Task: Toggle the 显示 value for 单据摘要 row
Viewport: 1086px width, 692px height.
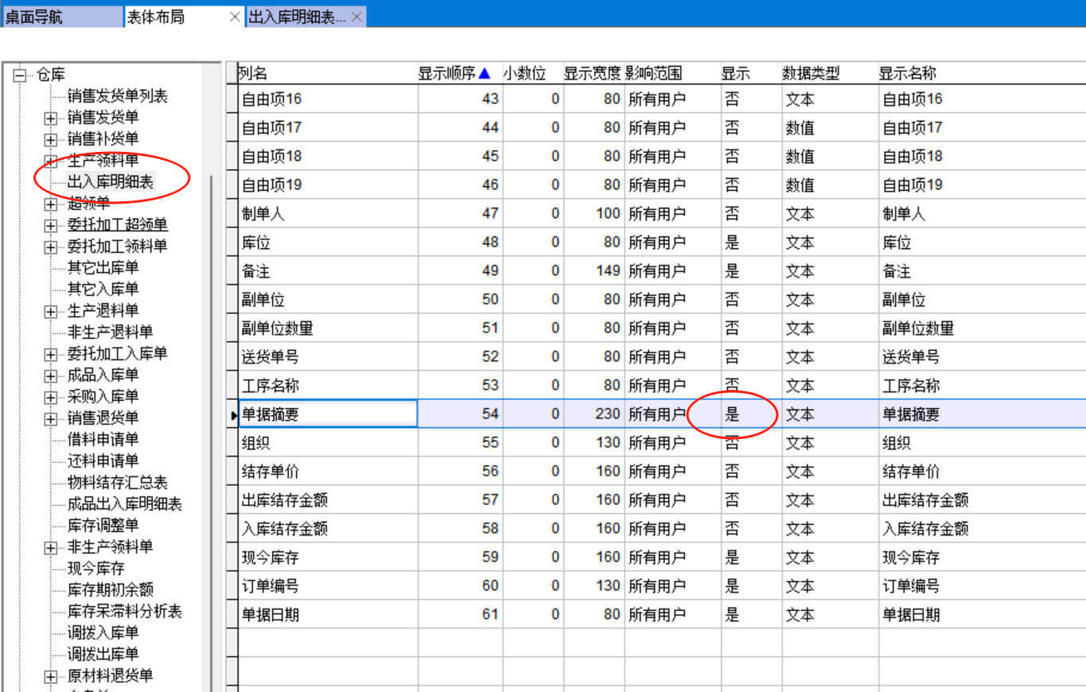Action: point(732,414)
